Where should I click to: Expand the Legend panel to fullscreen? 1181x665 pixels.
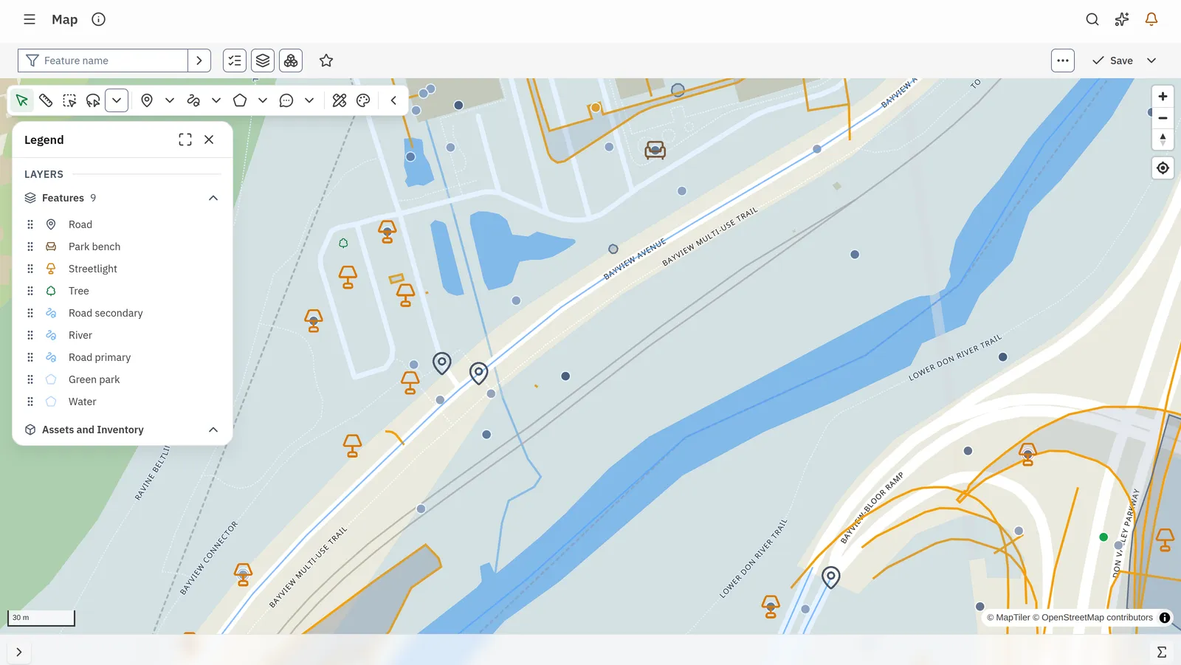(185, 139)
